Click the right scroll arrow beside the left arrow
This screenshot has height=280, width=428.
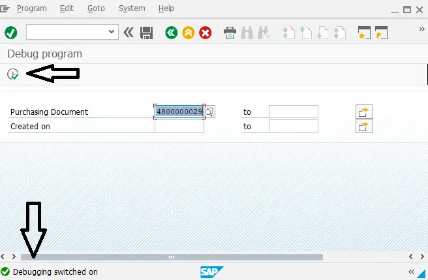[14, 257]
